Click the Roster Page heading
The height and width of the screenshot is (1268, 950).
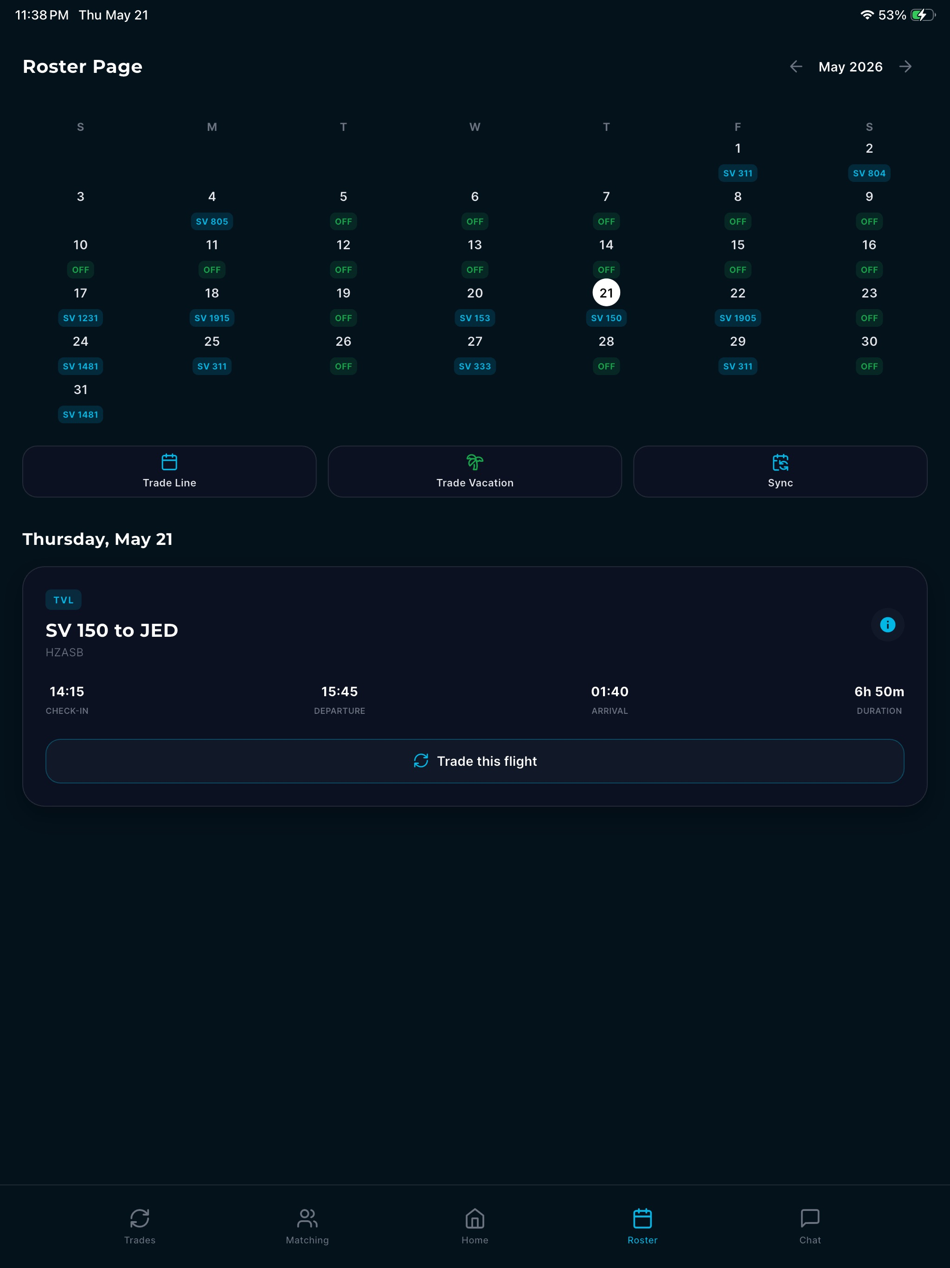(x=83, y=66)
